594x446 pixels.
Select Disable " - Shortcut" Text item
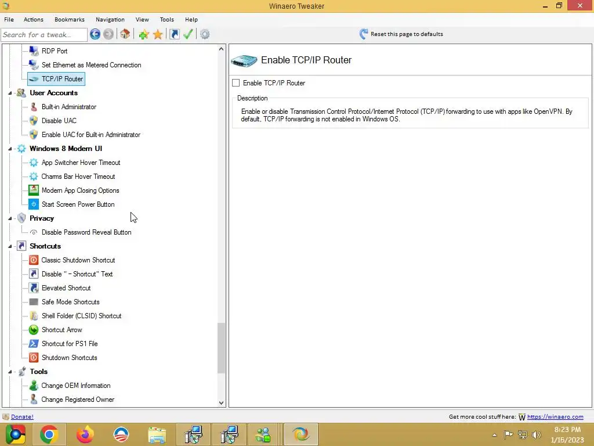pyautogui.click(x=77, y=274)
